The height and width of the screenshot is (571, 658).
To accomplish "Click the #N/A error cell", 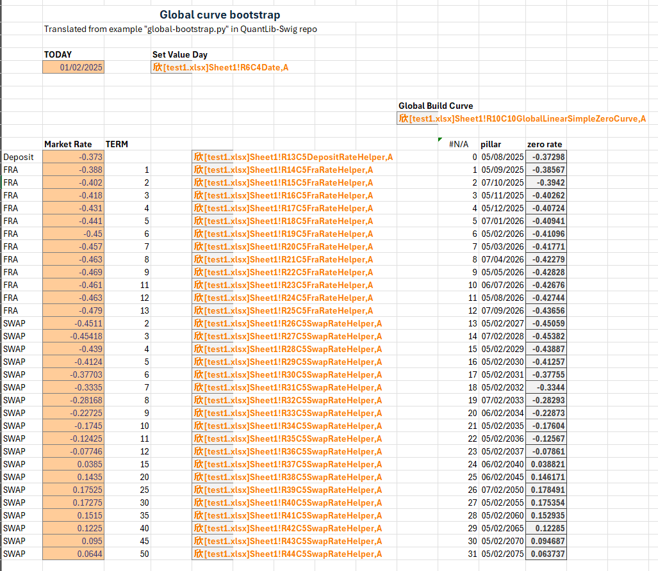I will point(459,144).
